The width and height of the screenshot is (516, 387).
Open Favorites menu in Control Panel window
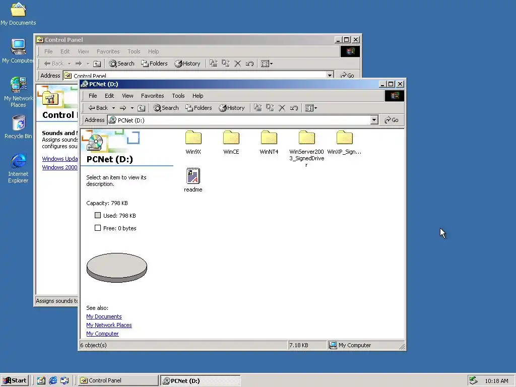(108, 51)
